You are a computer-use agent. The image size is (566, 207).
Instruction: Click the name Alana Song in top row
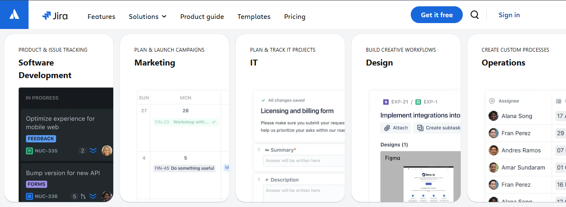(517, 116)
